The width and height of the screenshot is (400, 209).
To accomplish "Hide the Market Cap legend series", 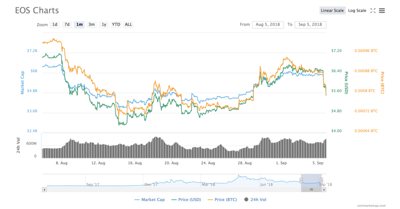I will tap(149, 200).
